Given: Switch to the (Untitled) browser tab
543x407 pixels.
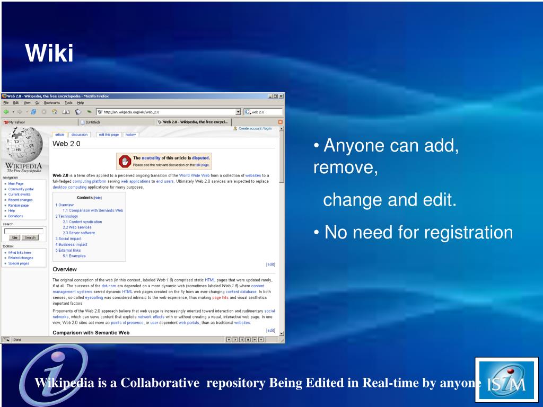Looking at the screenshot, I should click(x=116, y=122).
